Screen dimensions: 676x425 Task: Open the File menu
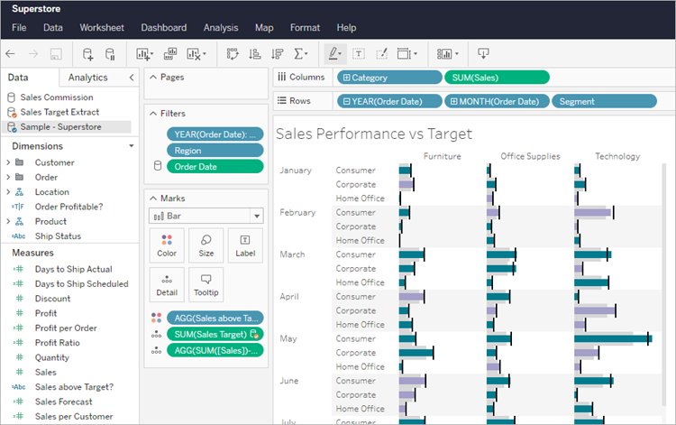tap(19, 28)
